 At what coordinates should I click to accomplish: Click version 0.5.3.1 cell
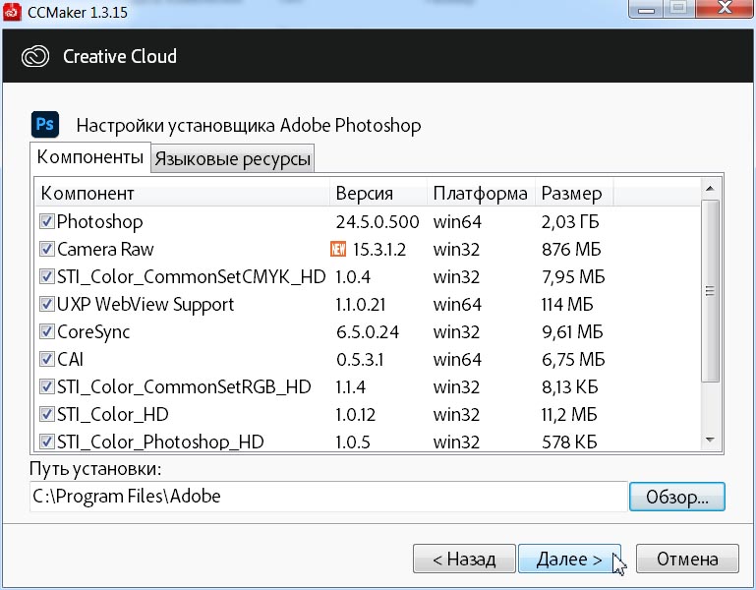360,359
